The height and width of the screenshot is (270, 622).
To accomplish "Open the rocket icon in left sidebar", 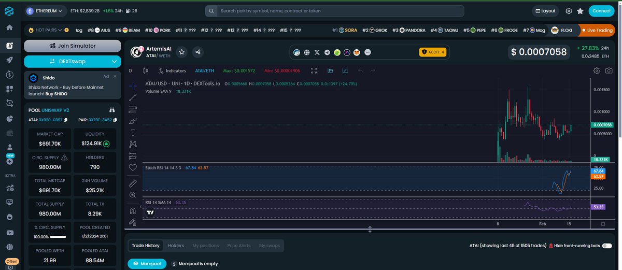I will (x=9, y=60).
